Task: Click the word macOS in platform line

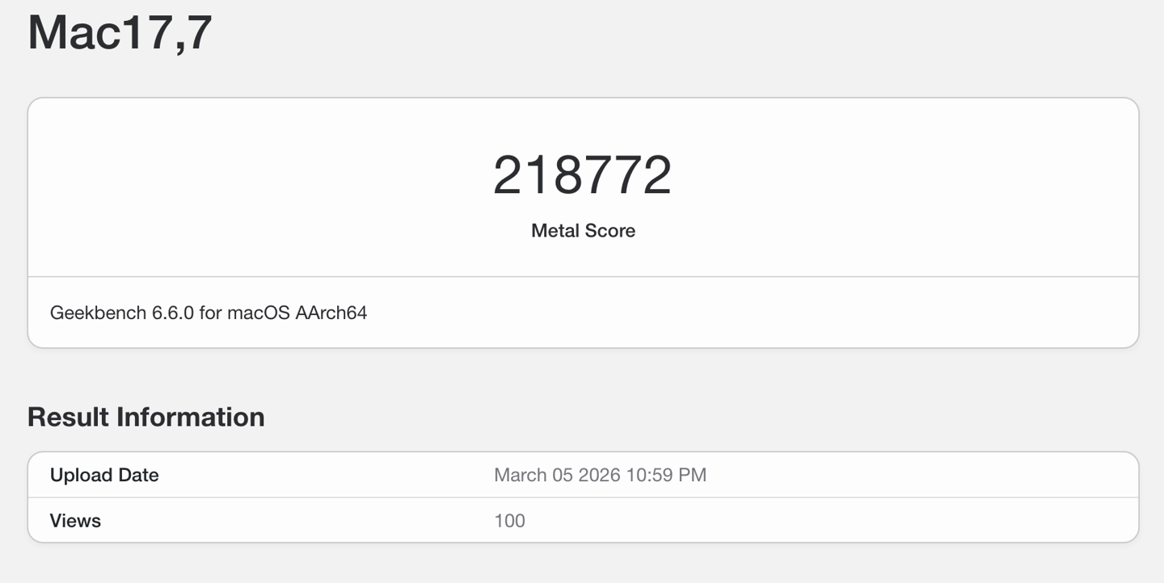Action: [x=258, y=312]
